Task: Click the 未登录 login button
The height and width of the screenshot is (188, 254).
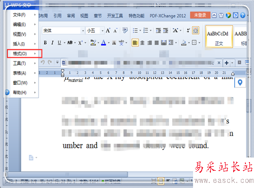Action: [x=200, y=15]
